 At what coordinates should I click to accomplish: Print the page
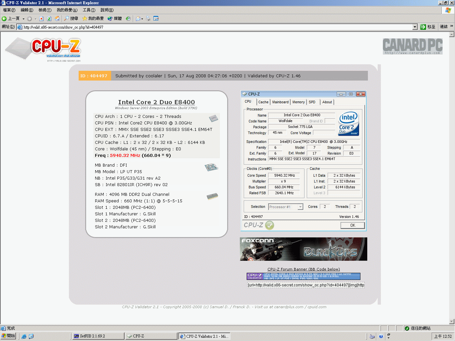[x=148, y=19]
